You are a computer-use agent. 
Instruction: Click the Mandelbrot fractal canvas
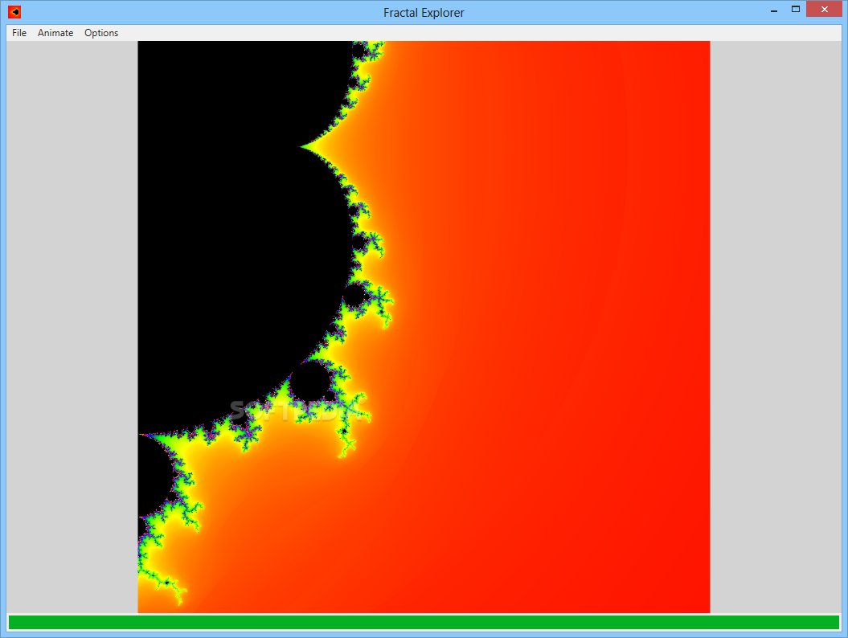click(x=424, y=326)
